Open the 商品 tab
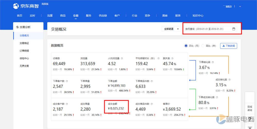 click(63, 16)
